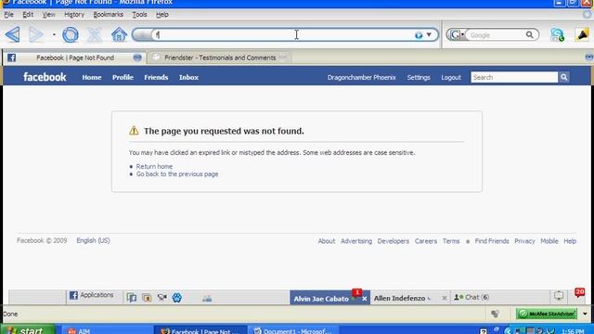
Task: Close the Alvin Jae Cabato chat
Action: (x=365, y=299)
